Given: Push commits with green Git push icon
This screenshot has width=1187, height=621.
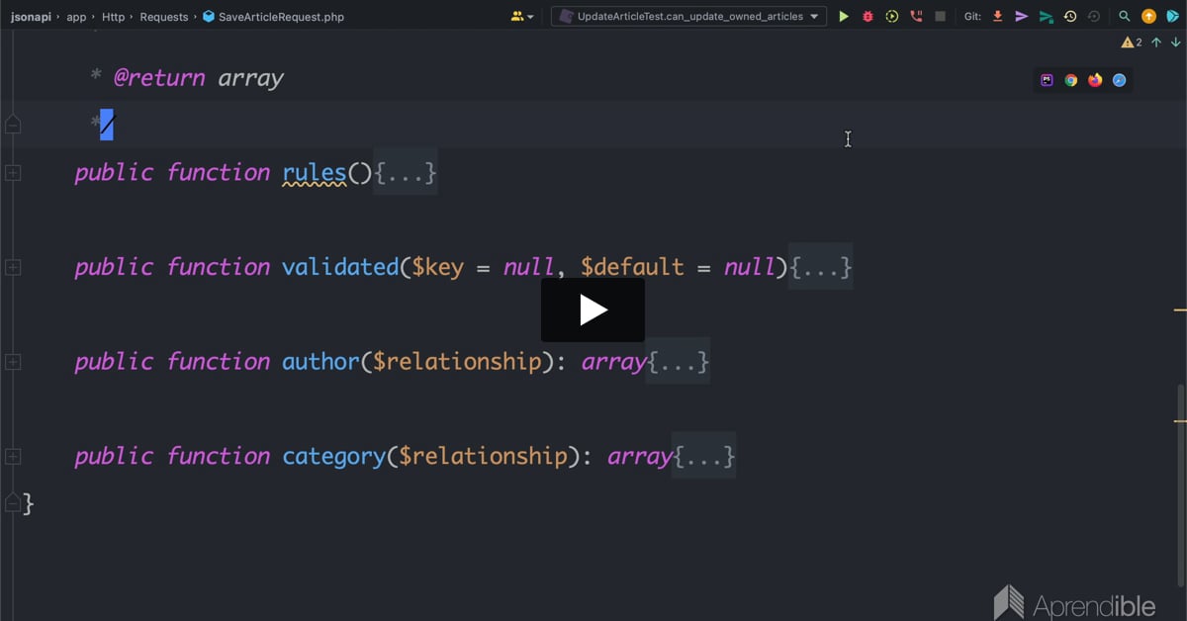Looking at the screenshot, I should point(1046,17).
